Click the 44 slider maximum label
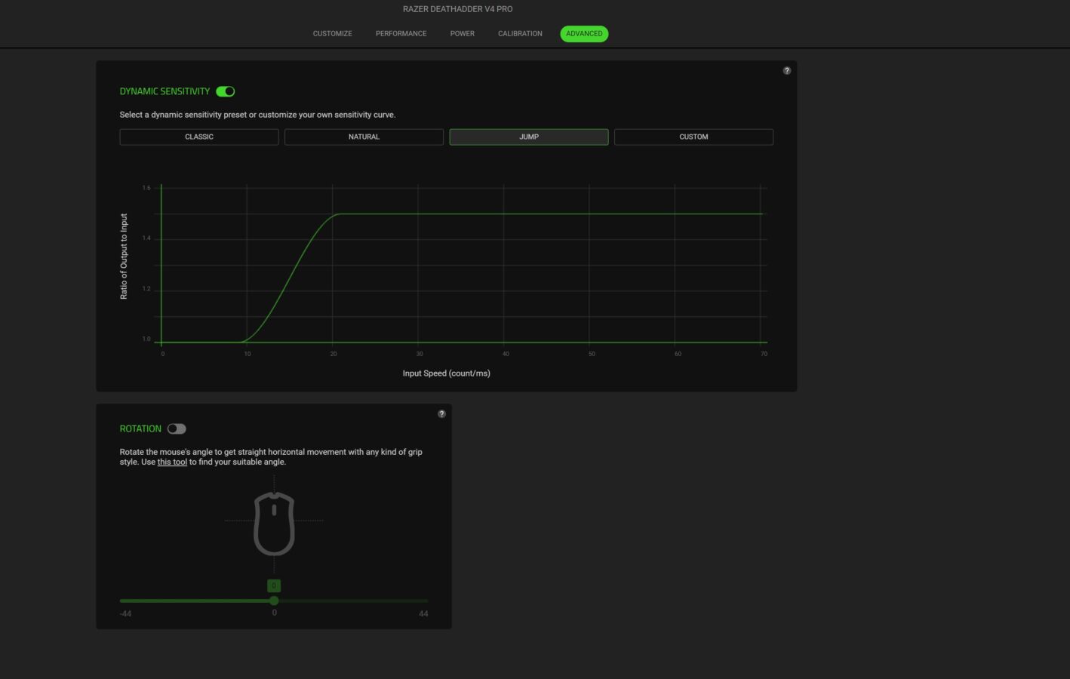 coord(423,613)
